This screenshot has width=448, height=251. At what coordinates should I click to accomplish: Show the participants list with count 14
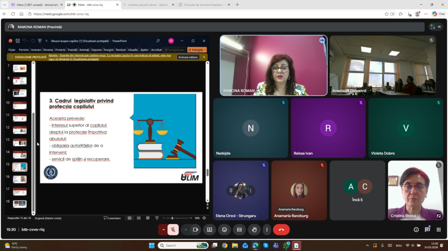pyautogui.click(x=435, y=27)
